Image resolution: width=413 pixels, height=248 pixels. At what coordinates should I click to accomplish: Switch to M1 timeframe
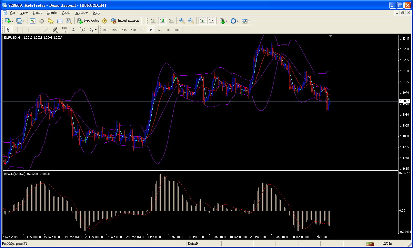tap(106, 30)
